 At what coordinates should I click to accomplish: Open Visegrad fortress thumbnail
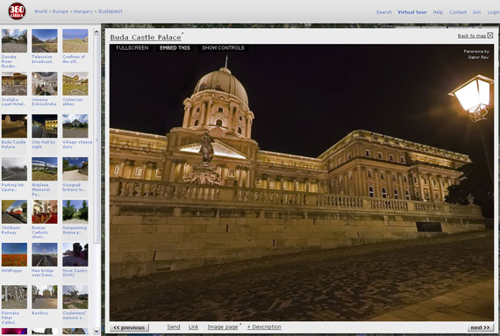(x=75, y=169)
